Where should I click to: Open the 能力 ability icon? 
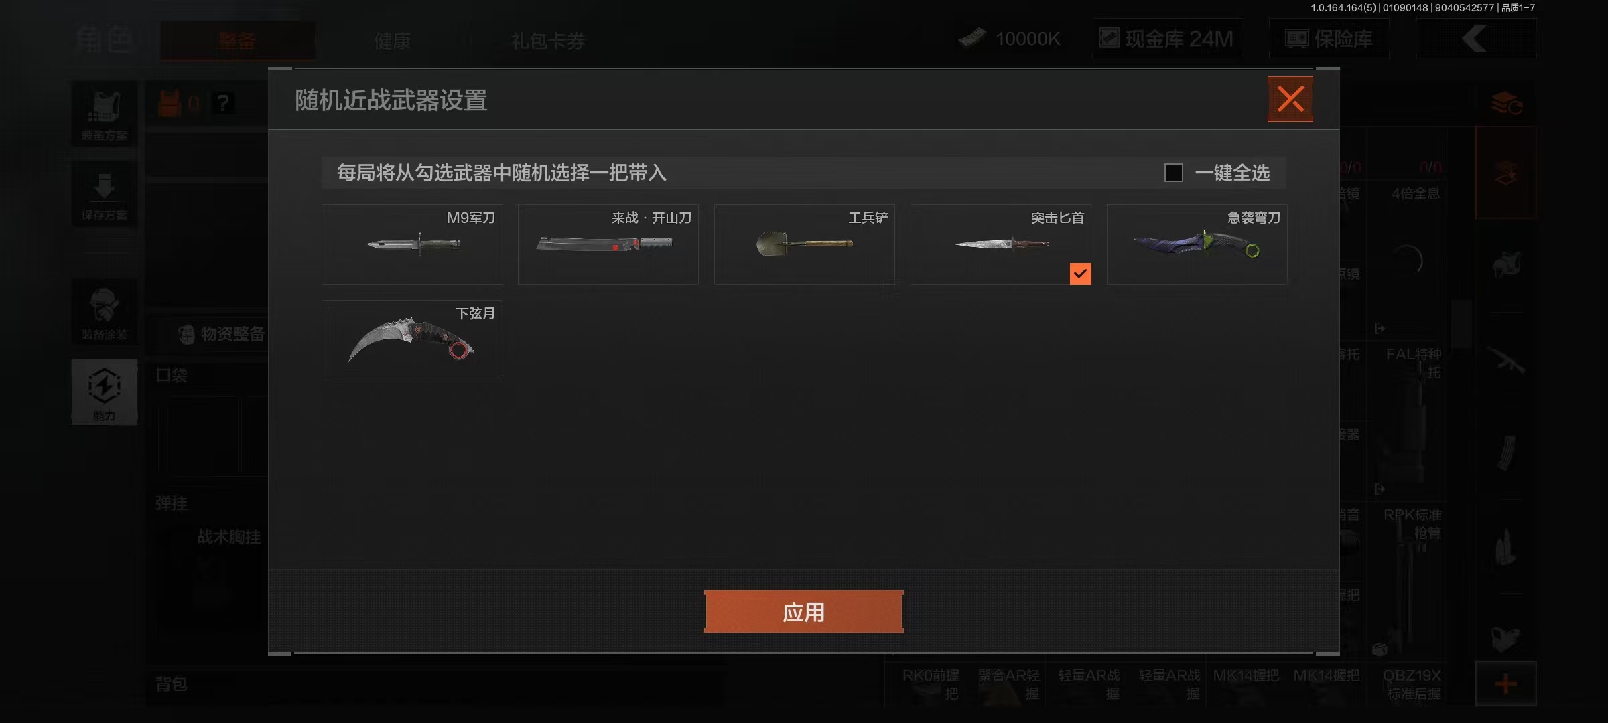[105, 392]
